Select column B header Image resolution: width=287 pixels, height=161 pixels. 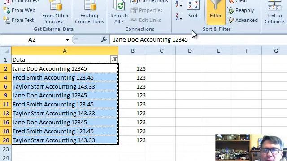pyautogui.click(x=133, y=51)
